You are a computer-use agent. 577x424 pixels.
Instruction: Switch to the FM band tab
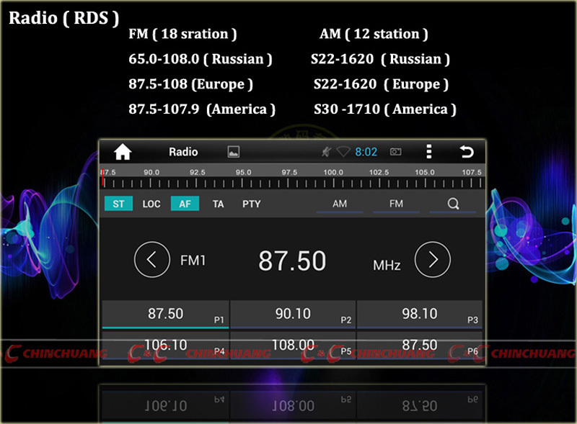(x=396, y=204)
